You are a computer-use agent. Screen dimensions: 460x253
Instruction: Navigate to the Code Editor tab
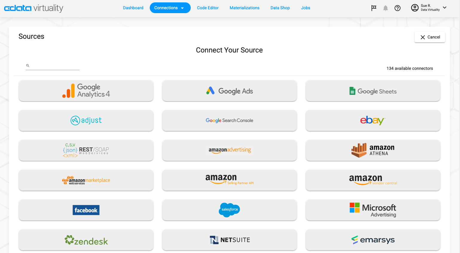(208, 8)
